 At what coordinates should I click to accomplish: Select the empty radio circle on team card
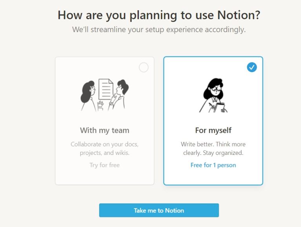coord(143,67)
